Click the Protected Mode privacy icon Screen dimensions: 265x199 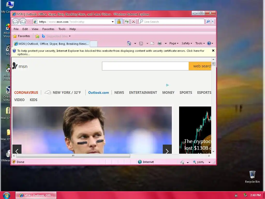coord(182,162)
